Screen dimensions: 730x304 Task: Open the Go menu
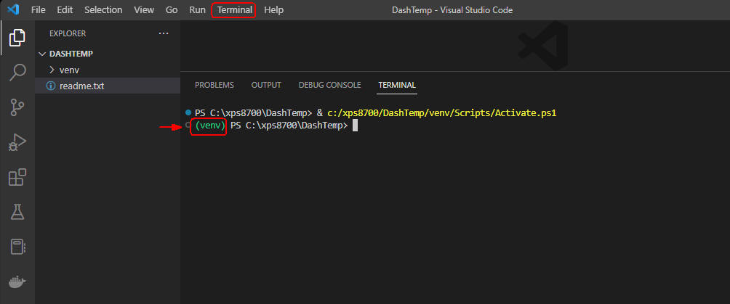point(172,9)
